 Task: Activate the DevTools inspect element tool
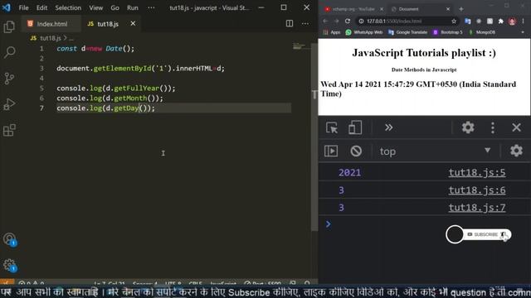[332, 127]
